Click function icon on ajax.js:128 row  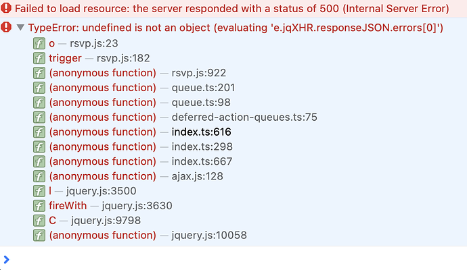coord(39,176)
